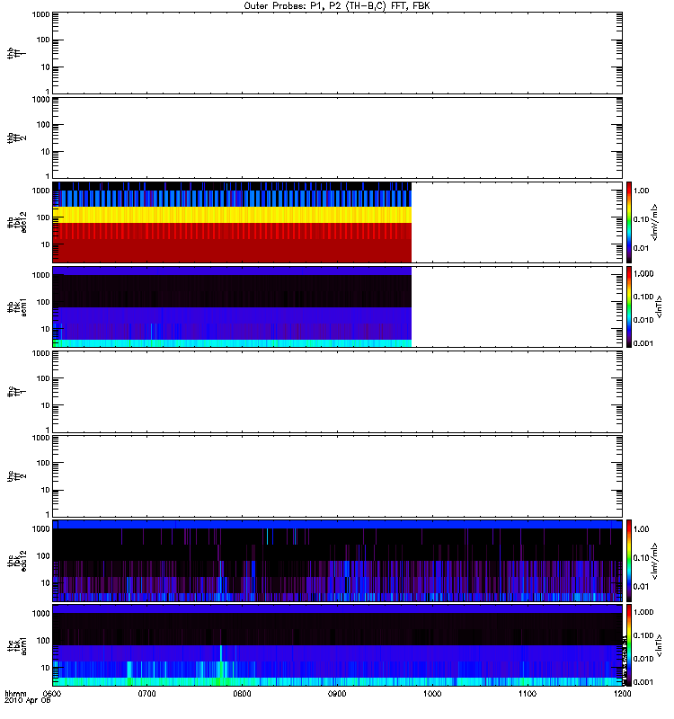Click the '2010 Apr 06' date label
The height and width of the screenshot is (719, 674).
tap(28, 701)
